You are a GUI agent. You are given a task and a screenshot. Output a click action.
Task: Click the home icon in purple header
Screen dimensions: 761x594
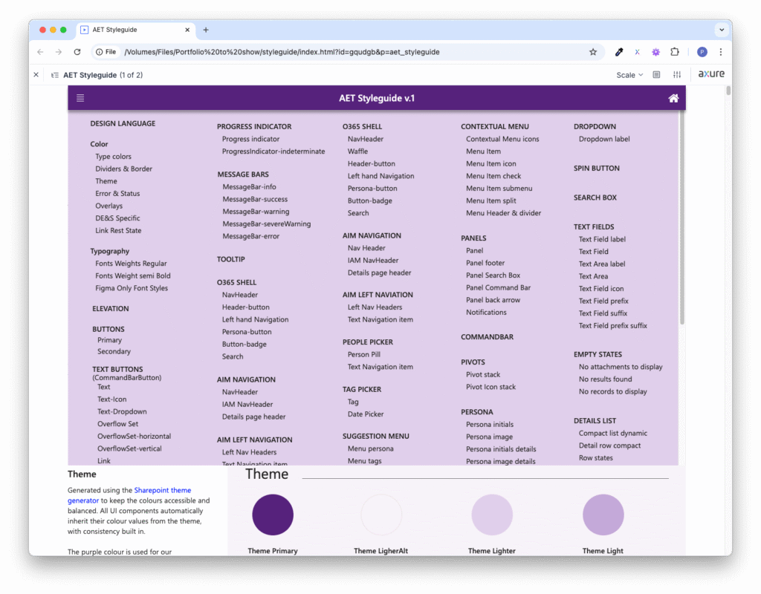pyautogui.click(x=673, y=98)
